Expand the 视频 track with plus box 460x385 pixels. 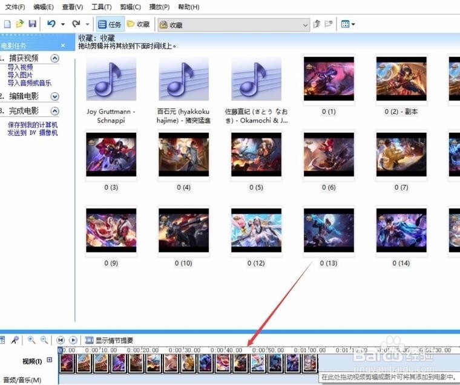tap(49, 360)
